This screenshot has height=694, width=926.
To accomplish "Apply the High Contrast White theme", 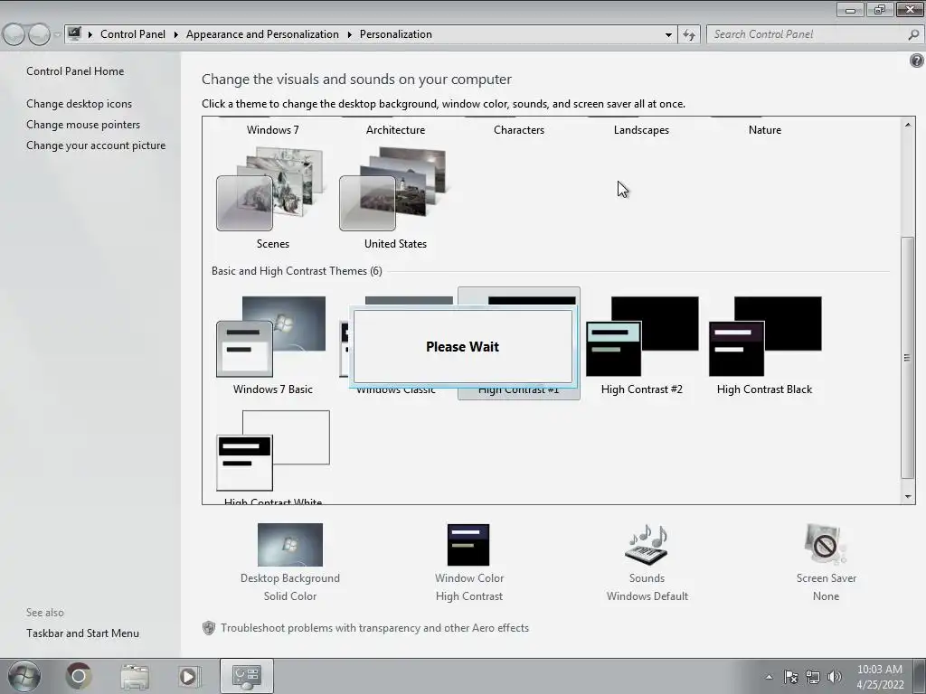I will (273, 450).
